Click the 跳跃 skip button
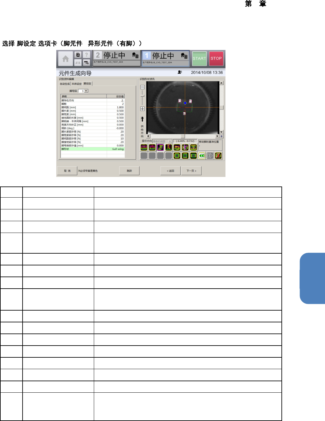Viewport: 325px width, 421px height. click(x=129, y=171)
